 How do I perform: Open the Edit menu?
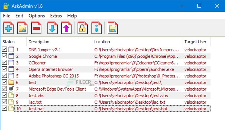[19, 16]
